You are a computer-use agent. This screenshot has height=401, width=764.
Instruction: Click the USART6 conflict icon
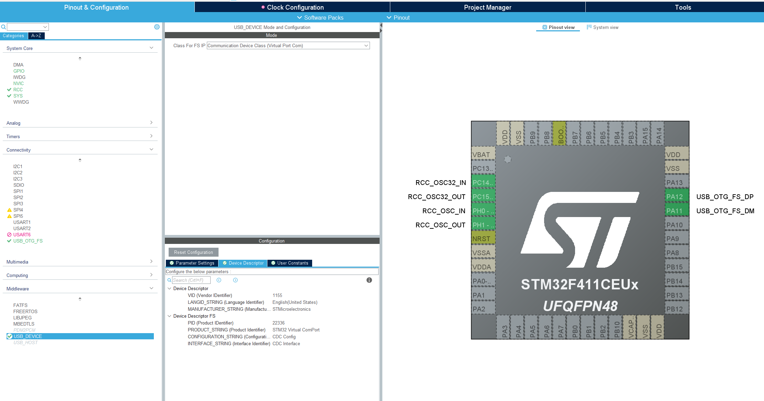[x=9, y=235]
